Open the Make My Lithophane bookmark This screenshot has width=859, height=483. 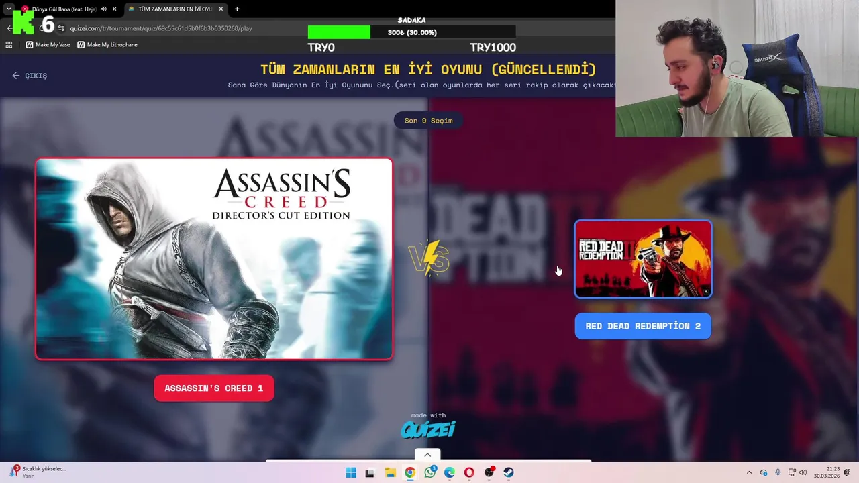pyautogui.click(x=107, y=45)
